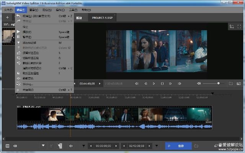Click left marker triangle before 00:00:00;00
Image resolution: width=245 pixels, height=153 pixels.
84,146
